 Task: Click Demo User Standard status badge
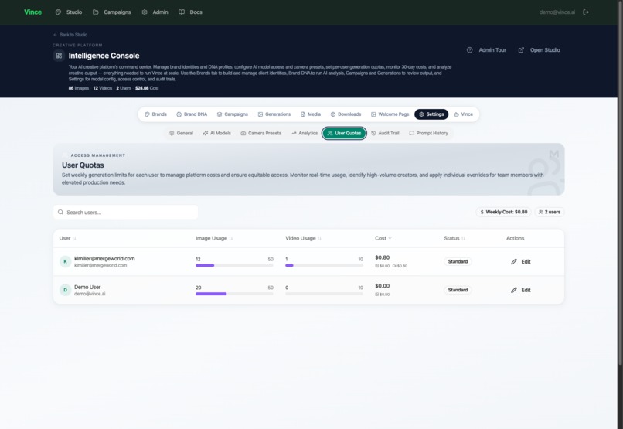458,290
